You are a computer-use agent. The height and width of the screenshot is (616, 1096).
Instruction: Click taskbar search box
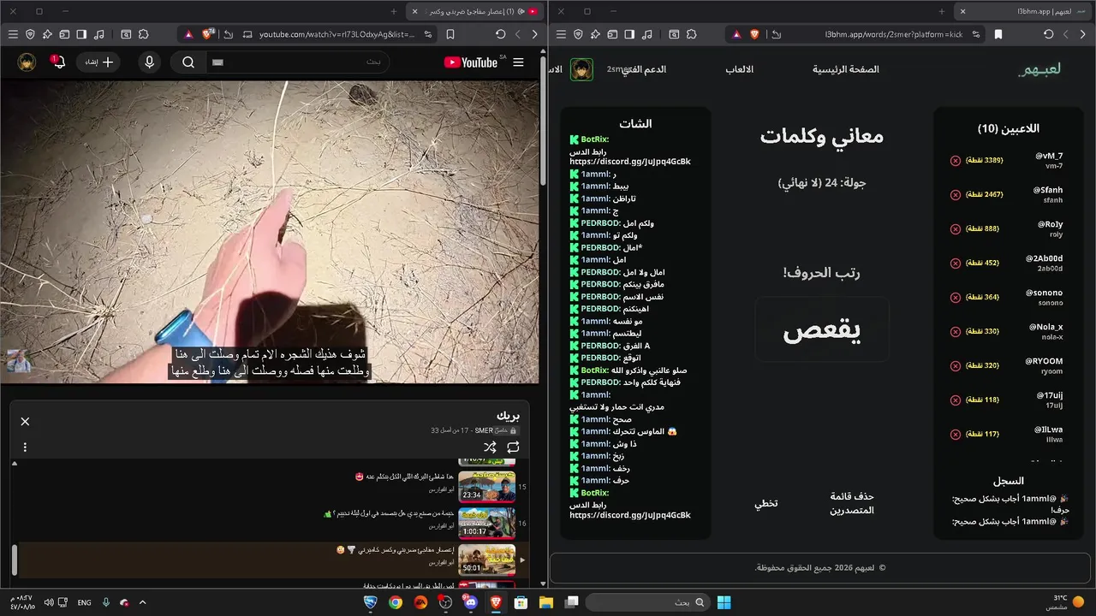(x=647, y=602)
